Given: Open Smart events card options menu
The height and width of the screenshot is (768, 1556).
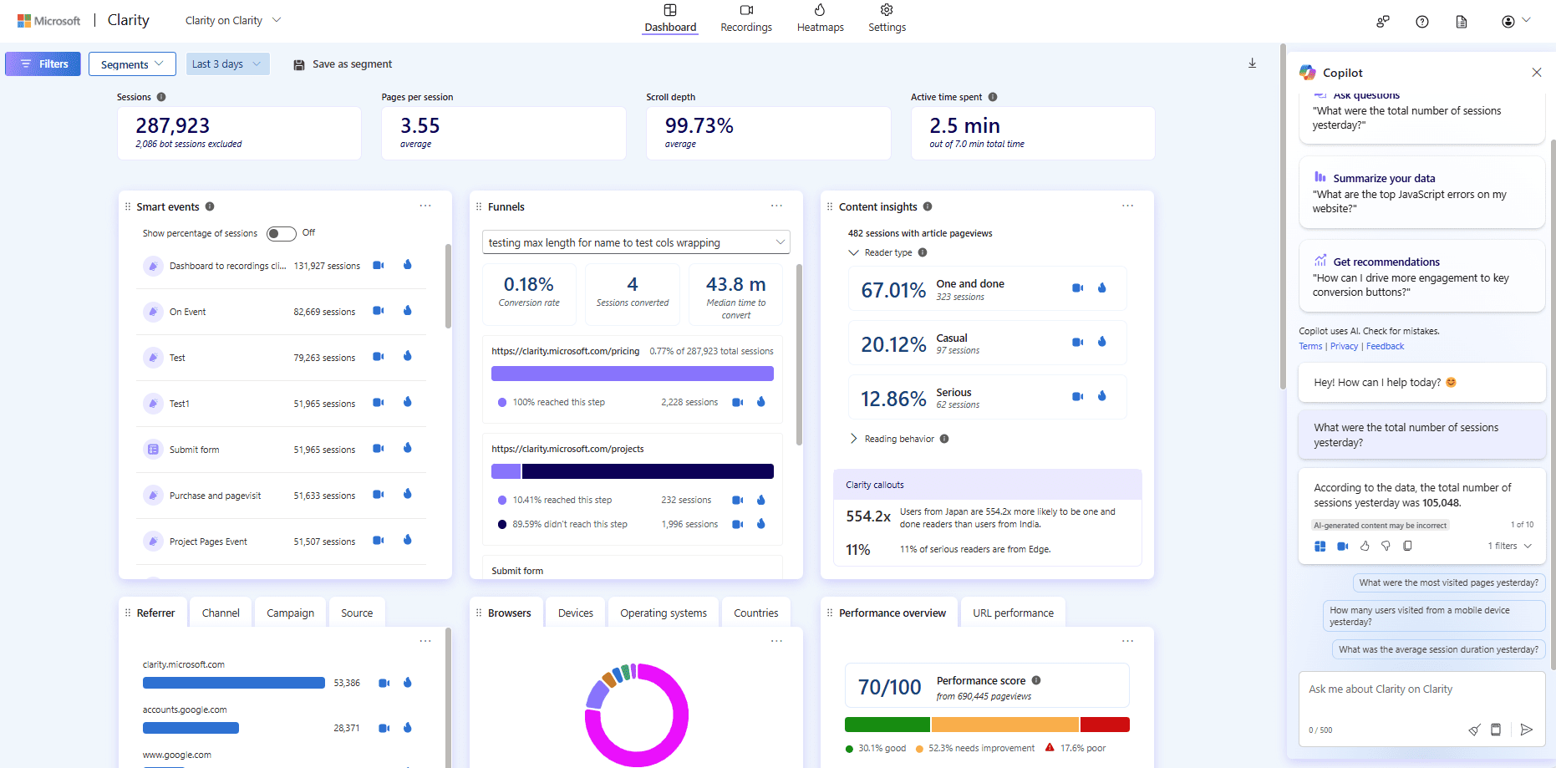Looking at the screenshot, I should click(x=425, y=206).
